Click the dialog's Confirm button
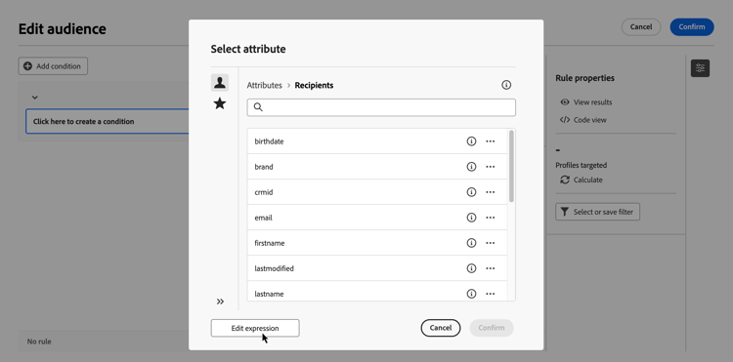 pyautogui.click(x=492, y=328)
